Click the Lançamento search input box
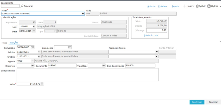Screen dimensions: 221x105 pyautogui.click(x=10, y=6)
